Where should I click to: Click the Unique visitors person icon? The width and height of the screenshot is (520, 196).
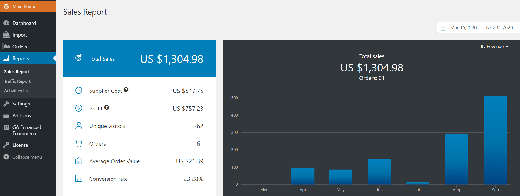(79, 126)
